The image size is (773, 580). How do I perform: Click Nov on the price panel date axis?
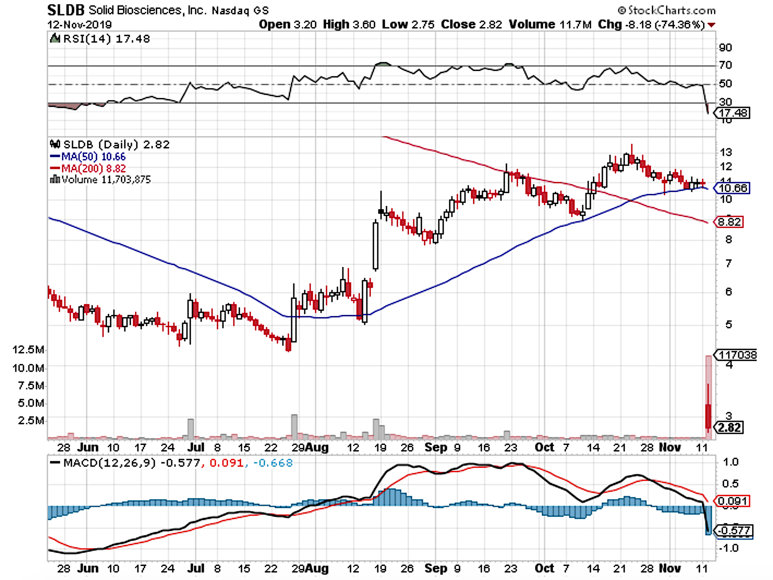pos(669,448)
